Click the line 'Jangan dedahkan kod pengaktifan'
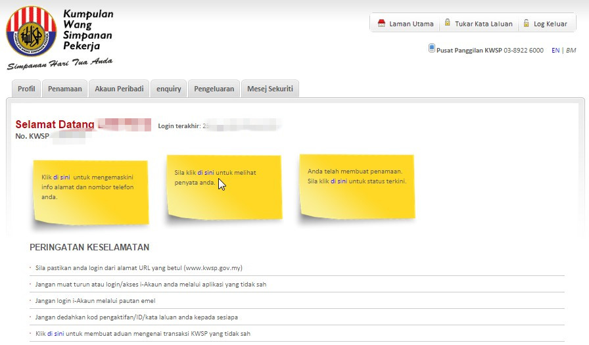This screenshot has height=345, width=589. (x=136, y=317)
